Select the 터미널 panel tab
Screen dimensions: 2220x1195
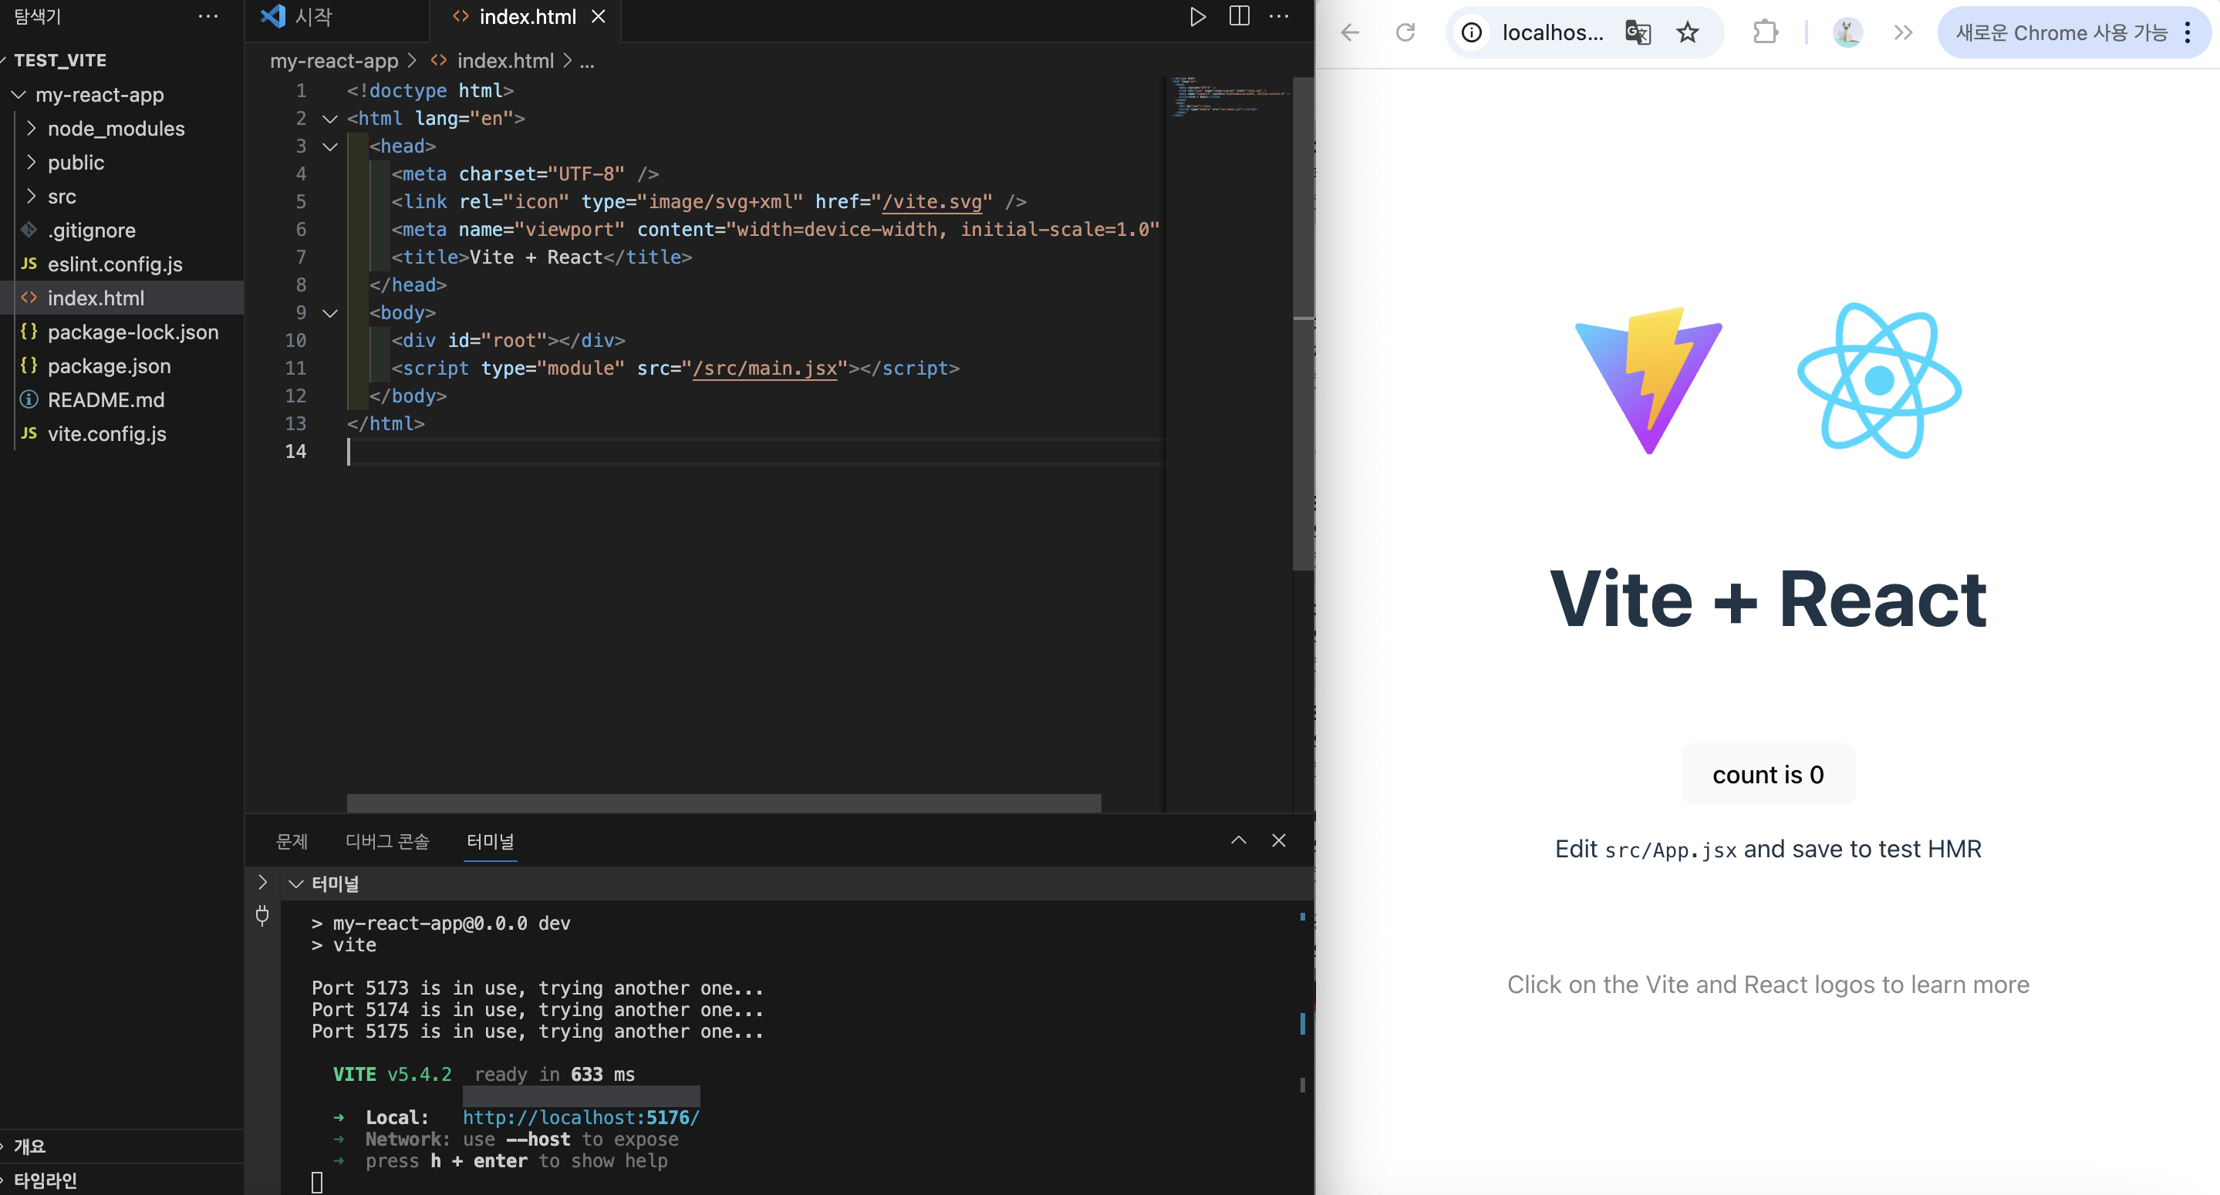(x=490, y=841)
